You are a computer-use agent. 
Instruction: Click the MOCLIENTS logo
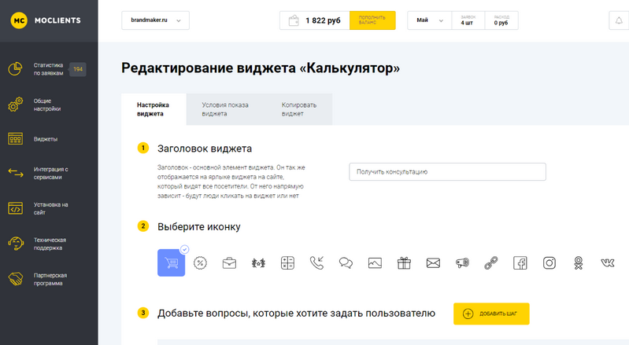[46, 20]
